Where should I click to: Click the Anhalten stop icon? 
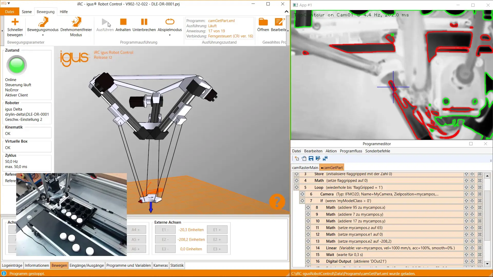[123, 22]
